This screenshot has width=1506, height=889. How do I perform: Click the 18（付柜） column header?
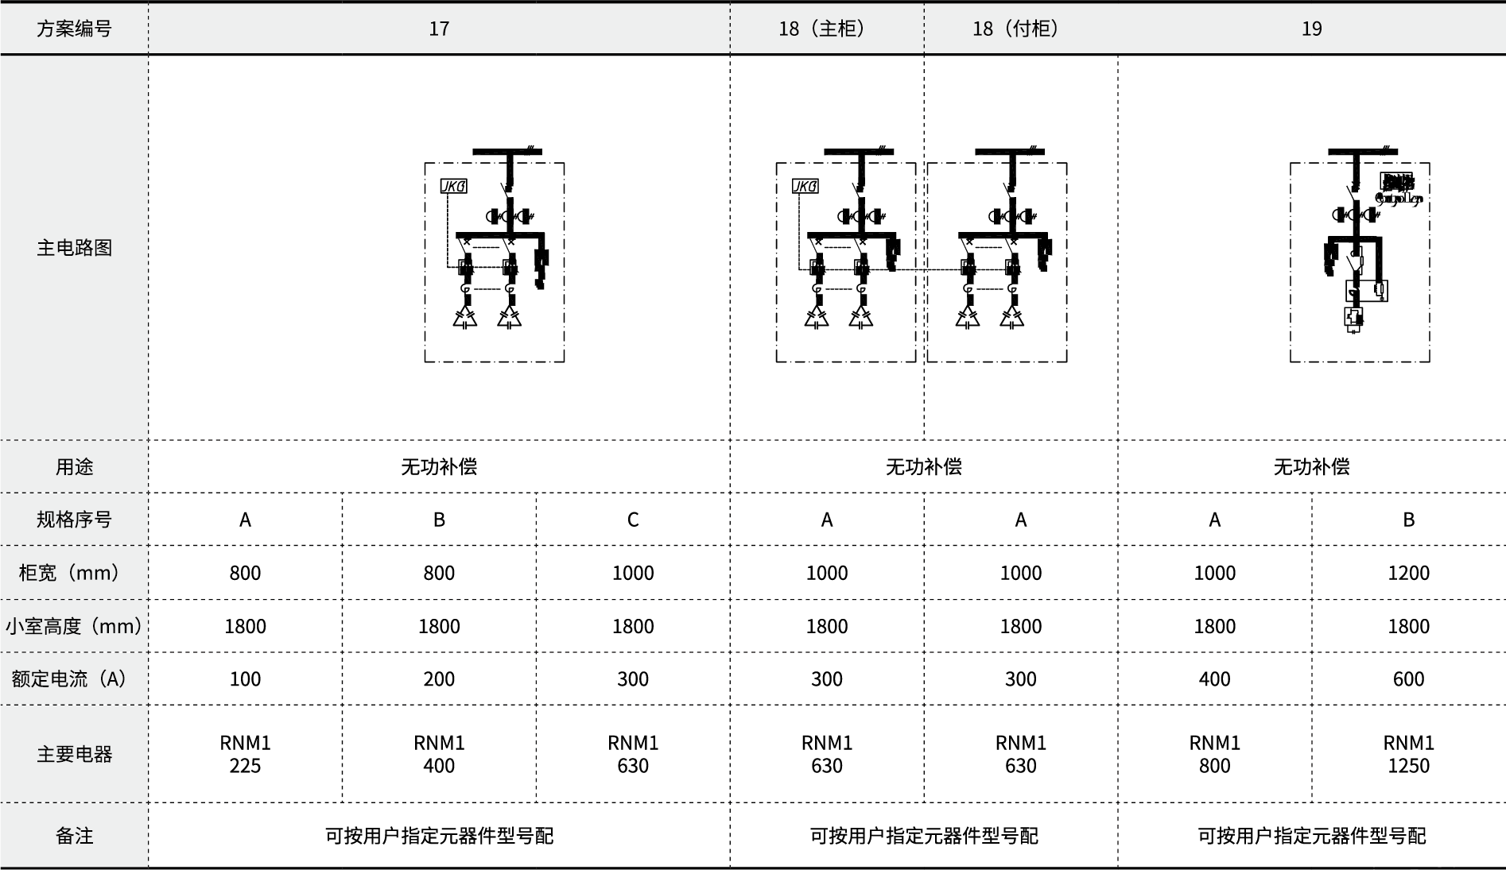click(x=1020, y=29)
